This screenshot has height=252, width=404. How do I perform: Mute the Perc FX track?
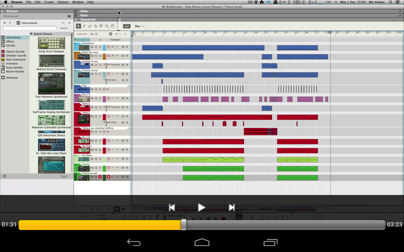tap(92, 98)
